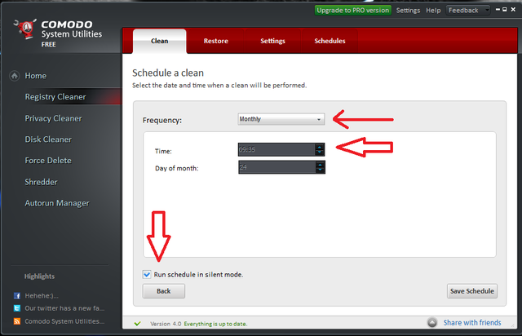Maximize the Comodo window
The width and height of the screenshot is (522, 336).
[505, 10]
